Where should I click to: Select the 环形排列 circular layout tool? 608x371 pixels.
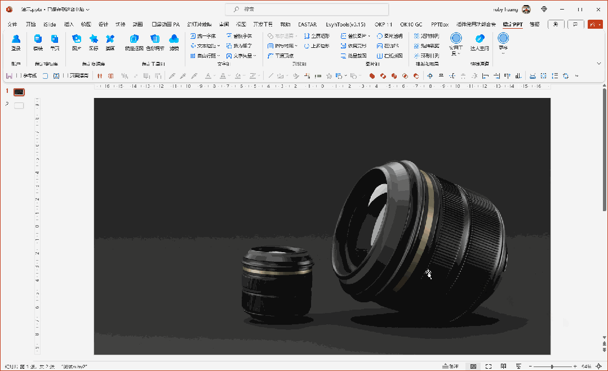click(427, 56)
